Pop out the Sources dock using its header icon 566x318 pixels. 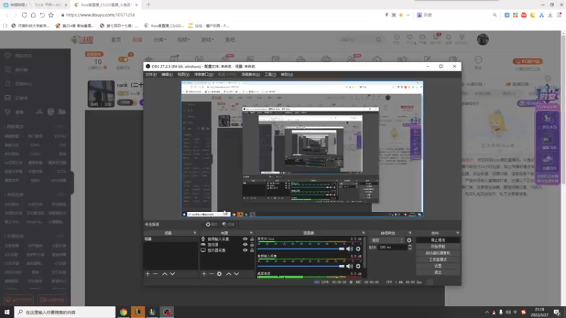(251, 233)
